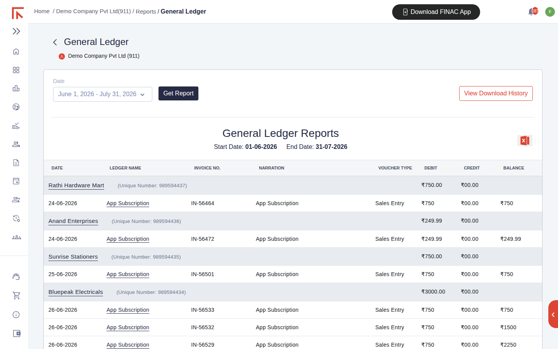Click the NARRATION column header
Viewport: 558px width, 349px height.
pos(272,168)
